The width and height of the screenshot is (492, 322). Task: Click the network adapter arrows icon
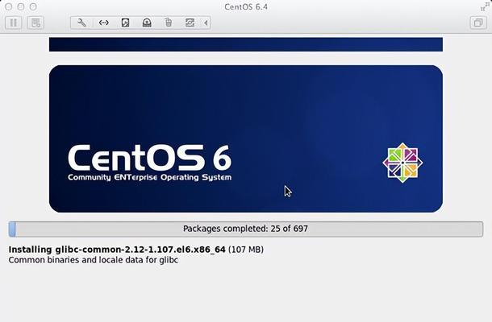tap(103, 23)
